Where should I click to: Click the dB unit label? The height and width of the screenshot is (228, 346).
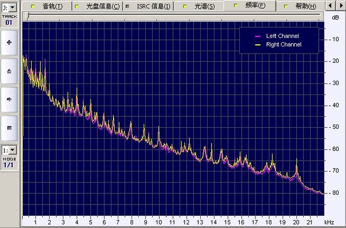tap(335, 18)
